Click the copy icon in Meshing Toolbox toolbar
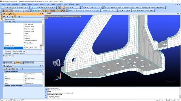 pyautogui.click(x=12, y=17)
